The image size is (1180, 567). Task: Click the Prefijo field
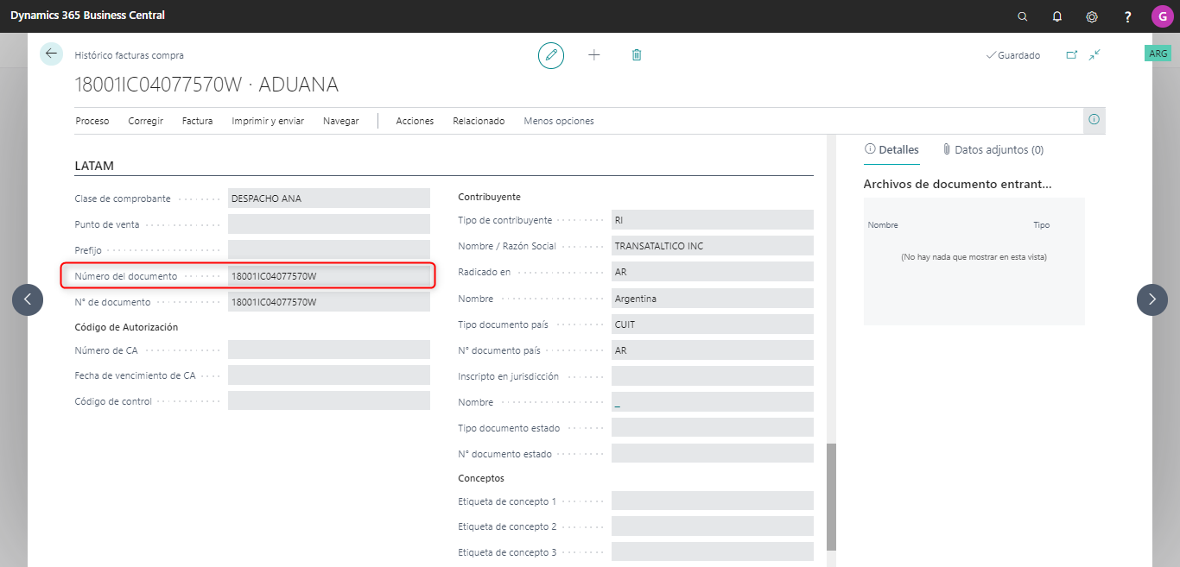pos(329,249)
